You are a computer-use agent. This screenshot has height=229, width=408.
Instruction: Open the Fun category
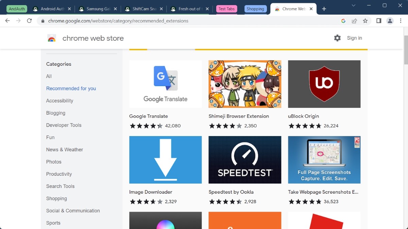[50, 137]
